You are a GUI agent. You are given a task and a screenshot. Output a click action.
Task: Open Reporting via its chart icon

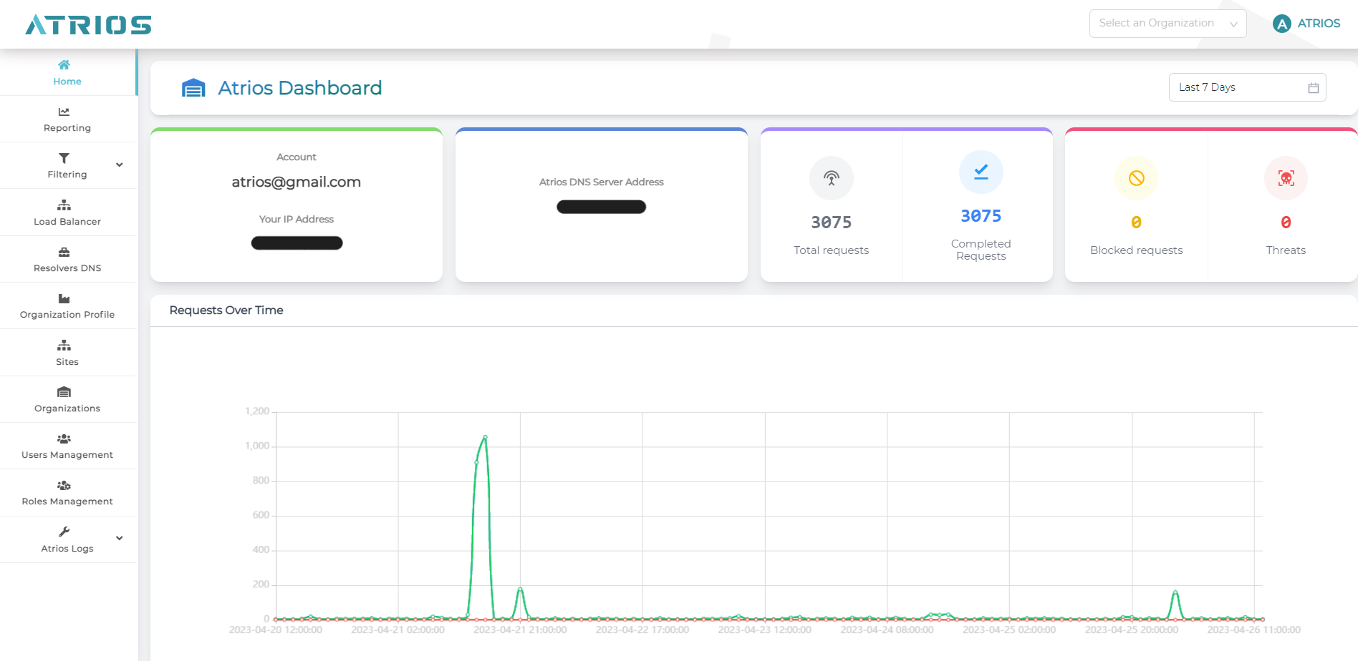(x=64, y=112)
